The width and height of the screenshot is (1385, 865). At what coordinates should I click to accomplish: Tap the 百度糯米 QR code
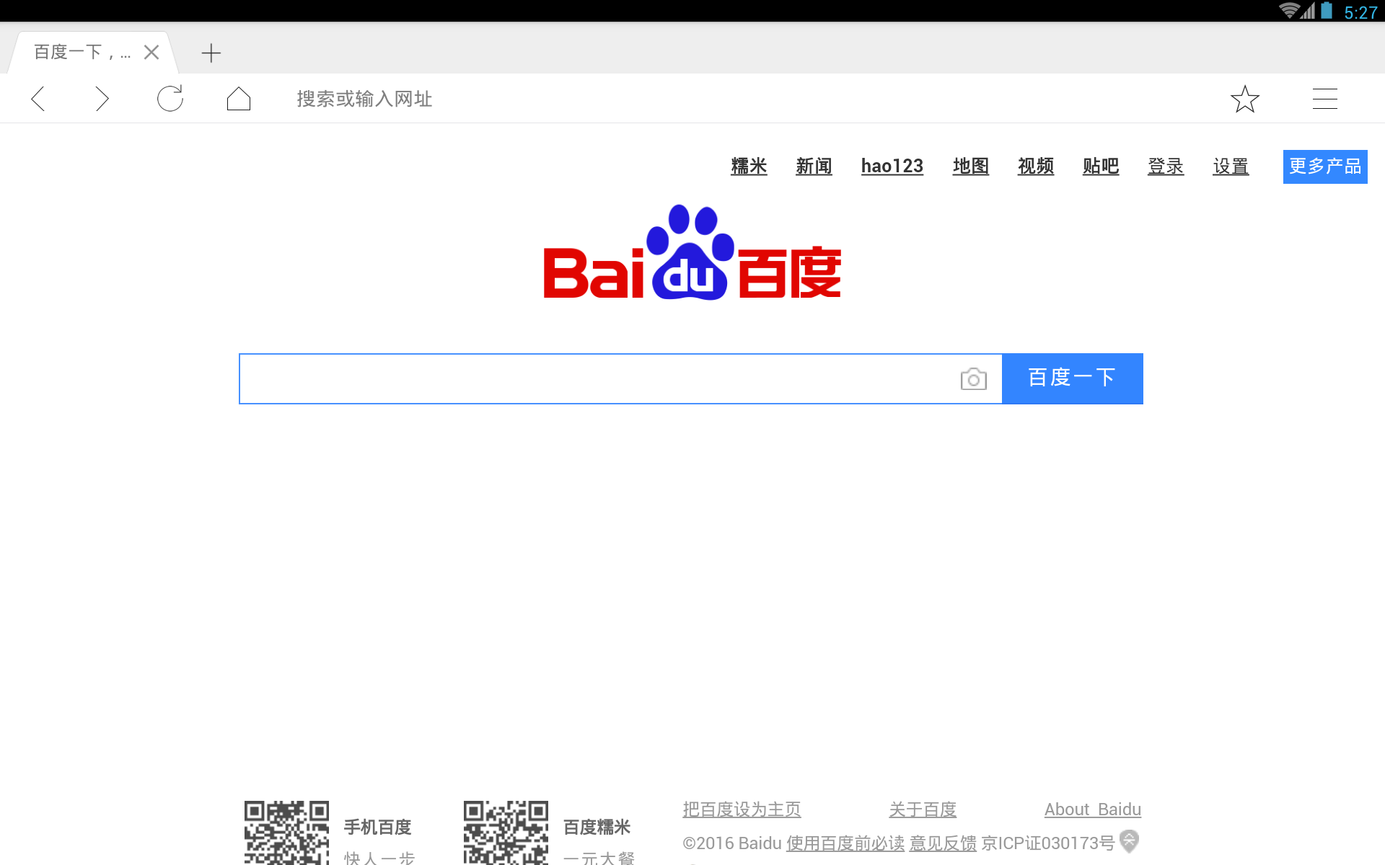[506, 833]
